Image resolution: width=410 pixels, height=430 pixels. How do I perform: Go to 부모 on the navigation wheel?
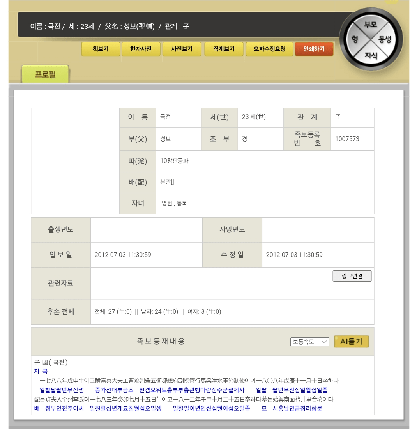(371, 25)
